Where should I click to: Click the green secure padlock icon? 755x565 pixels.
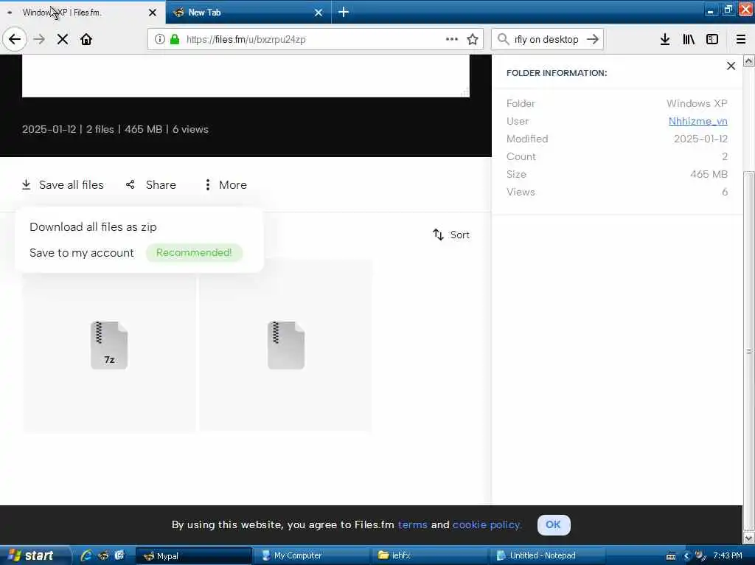point(175,39)
